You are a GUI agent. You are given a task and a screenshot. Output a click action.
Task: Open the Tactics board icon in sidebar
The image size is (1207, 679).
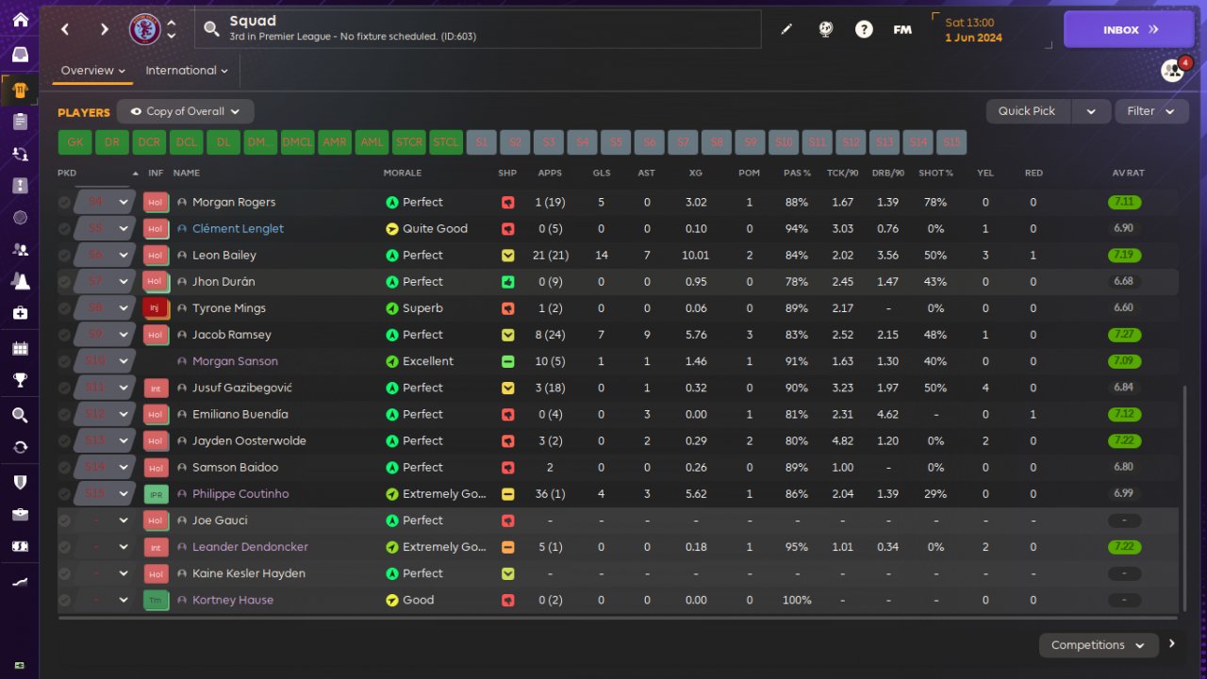tap(20, 121)
